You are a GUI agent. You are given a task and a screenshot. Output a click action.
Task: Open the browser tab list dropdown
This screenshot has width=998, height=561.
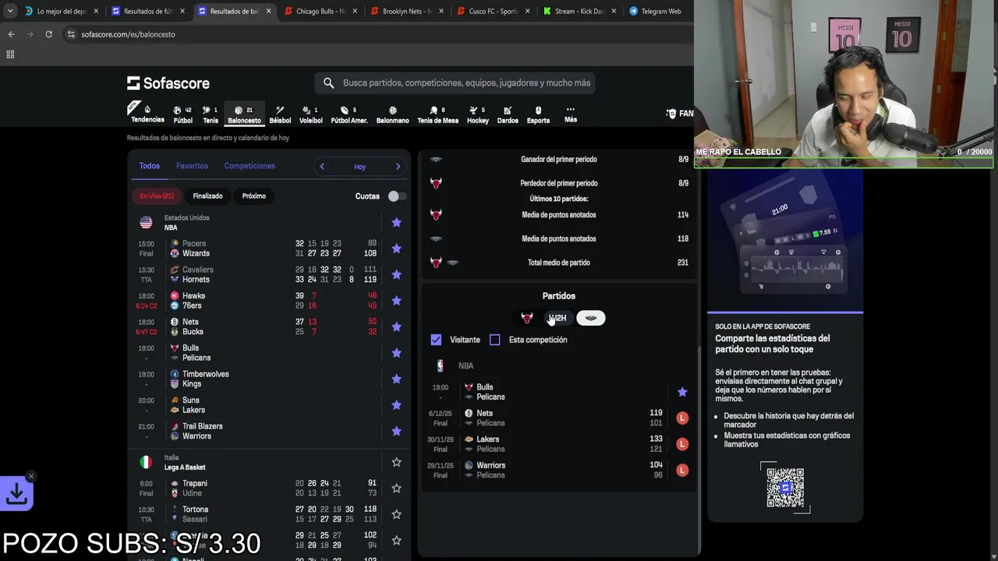click(x=9, y=11)
